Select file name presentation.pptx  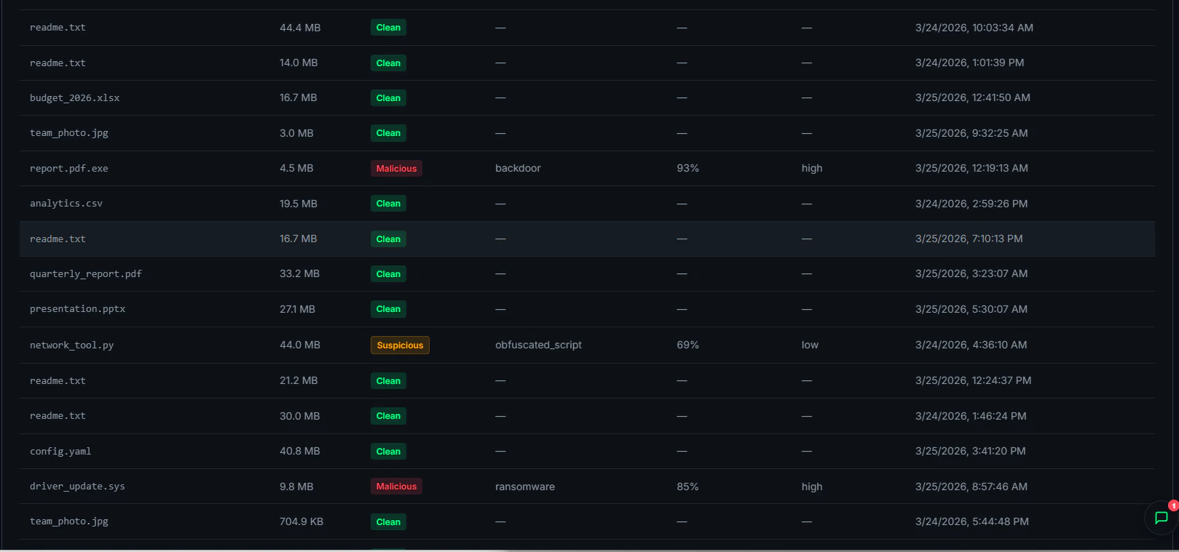point(77,309)
